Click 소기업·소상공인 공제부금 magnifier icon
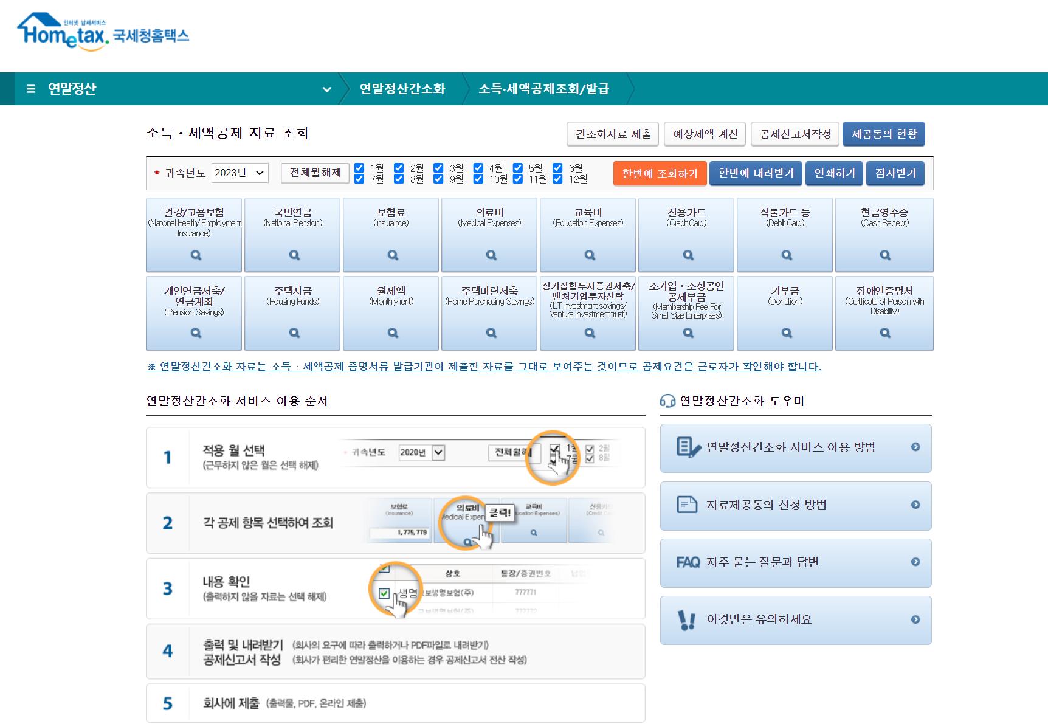1048x724 pixels. [x=688, y=333]
